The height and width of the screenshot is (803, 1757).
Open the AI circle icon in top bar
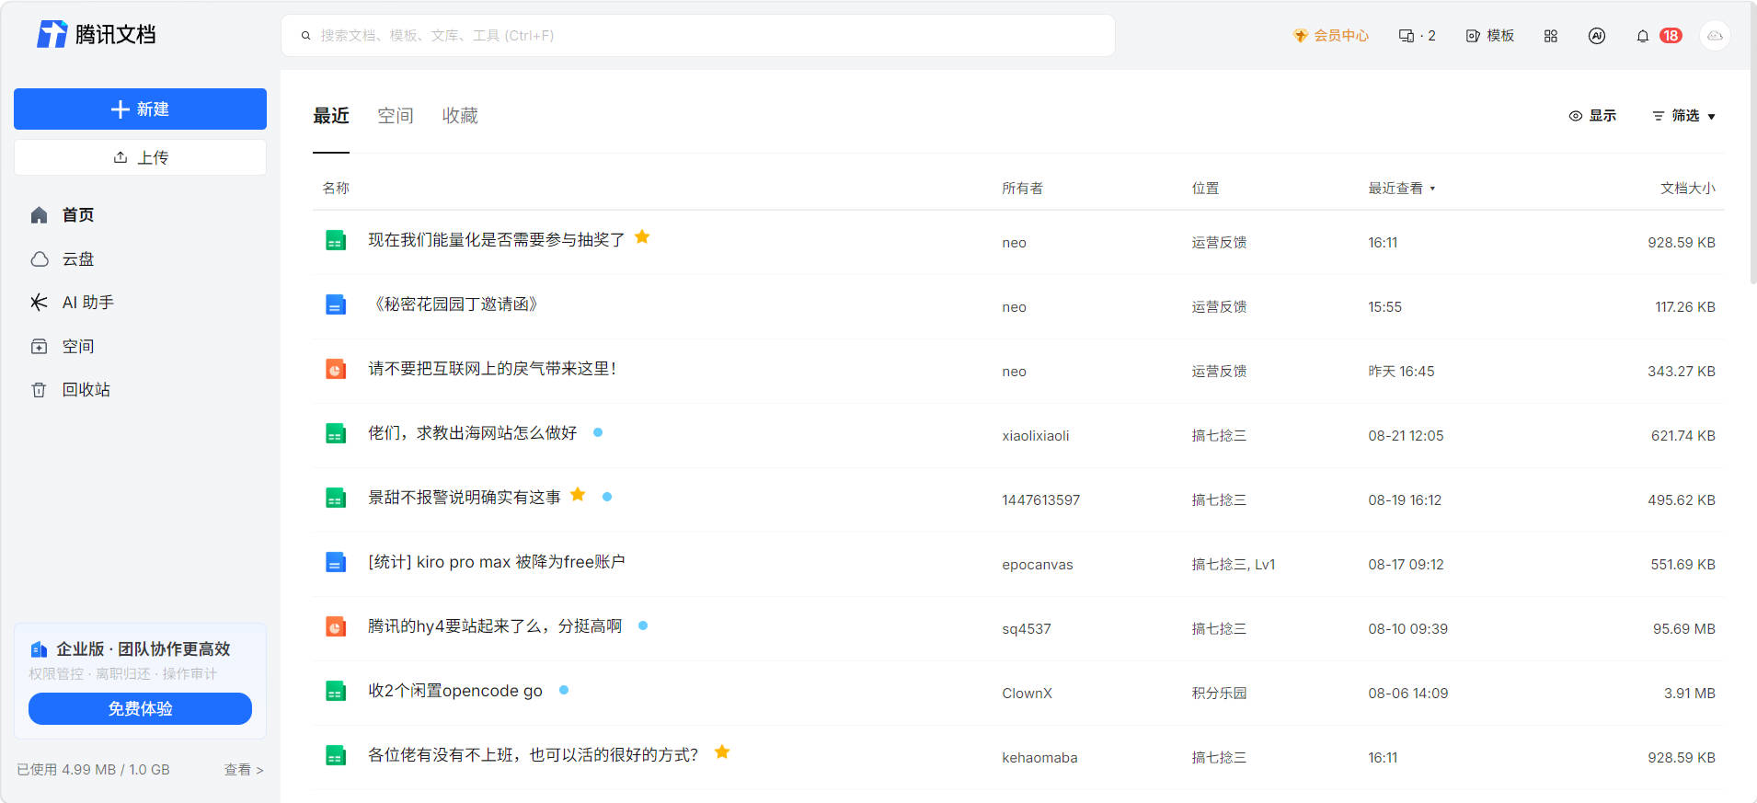pyautogui.click(x=1597, y=36)
